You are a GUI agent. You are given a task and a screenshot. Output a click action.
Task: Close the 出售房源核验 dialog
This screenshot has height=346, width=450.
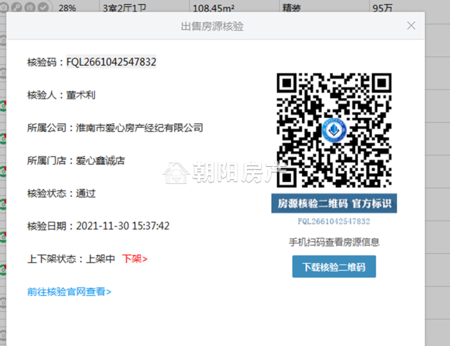click(x=411, y=26)
